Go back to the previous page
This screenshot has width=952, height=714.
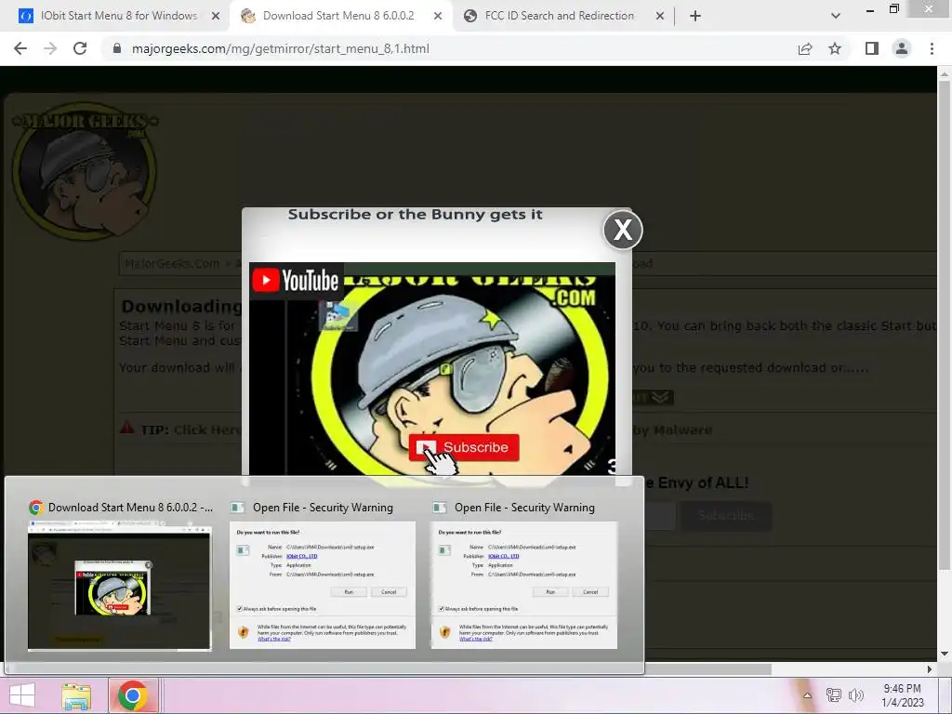(20, 48)
